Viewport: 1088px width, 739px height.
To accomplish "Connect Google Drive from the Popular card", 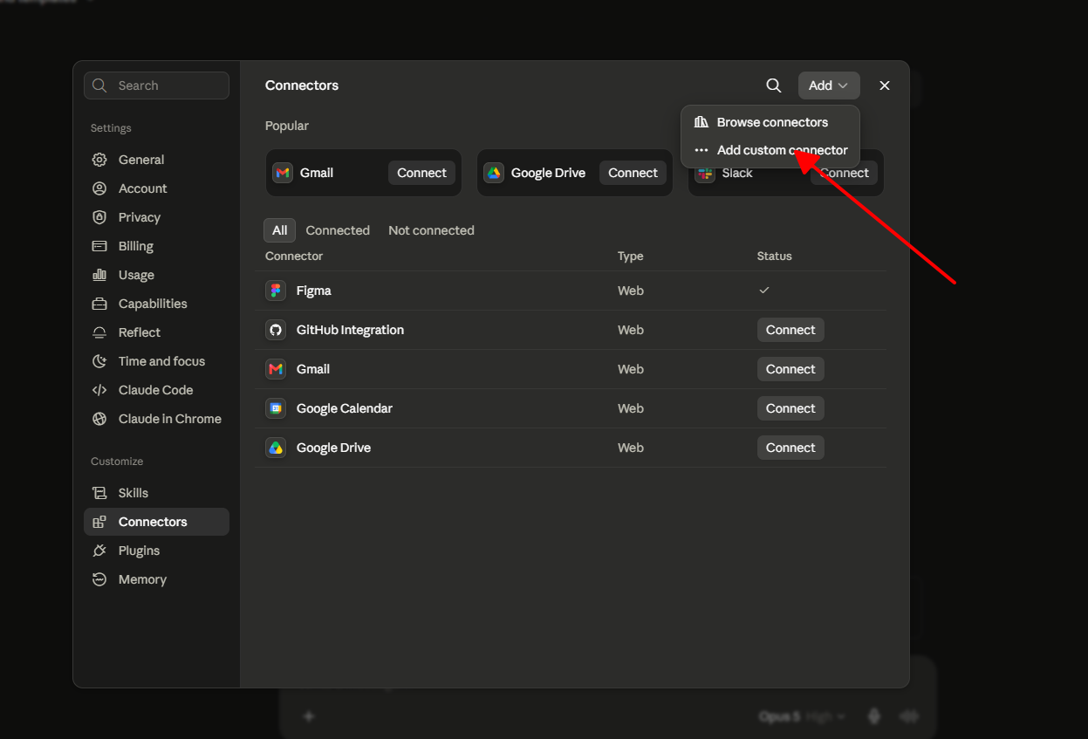I will 633,173.
